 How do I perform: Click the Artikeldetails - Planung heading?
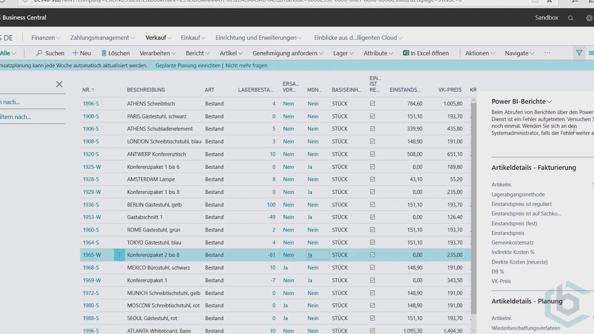(527, 301)
